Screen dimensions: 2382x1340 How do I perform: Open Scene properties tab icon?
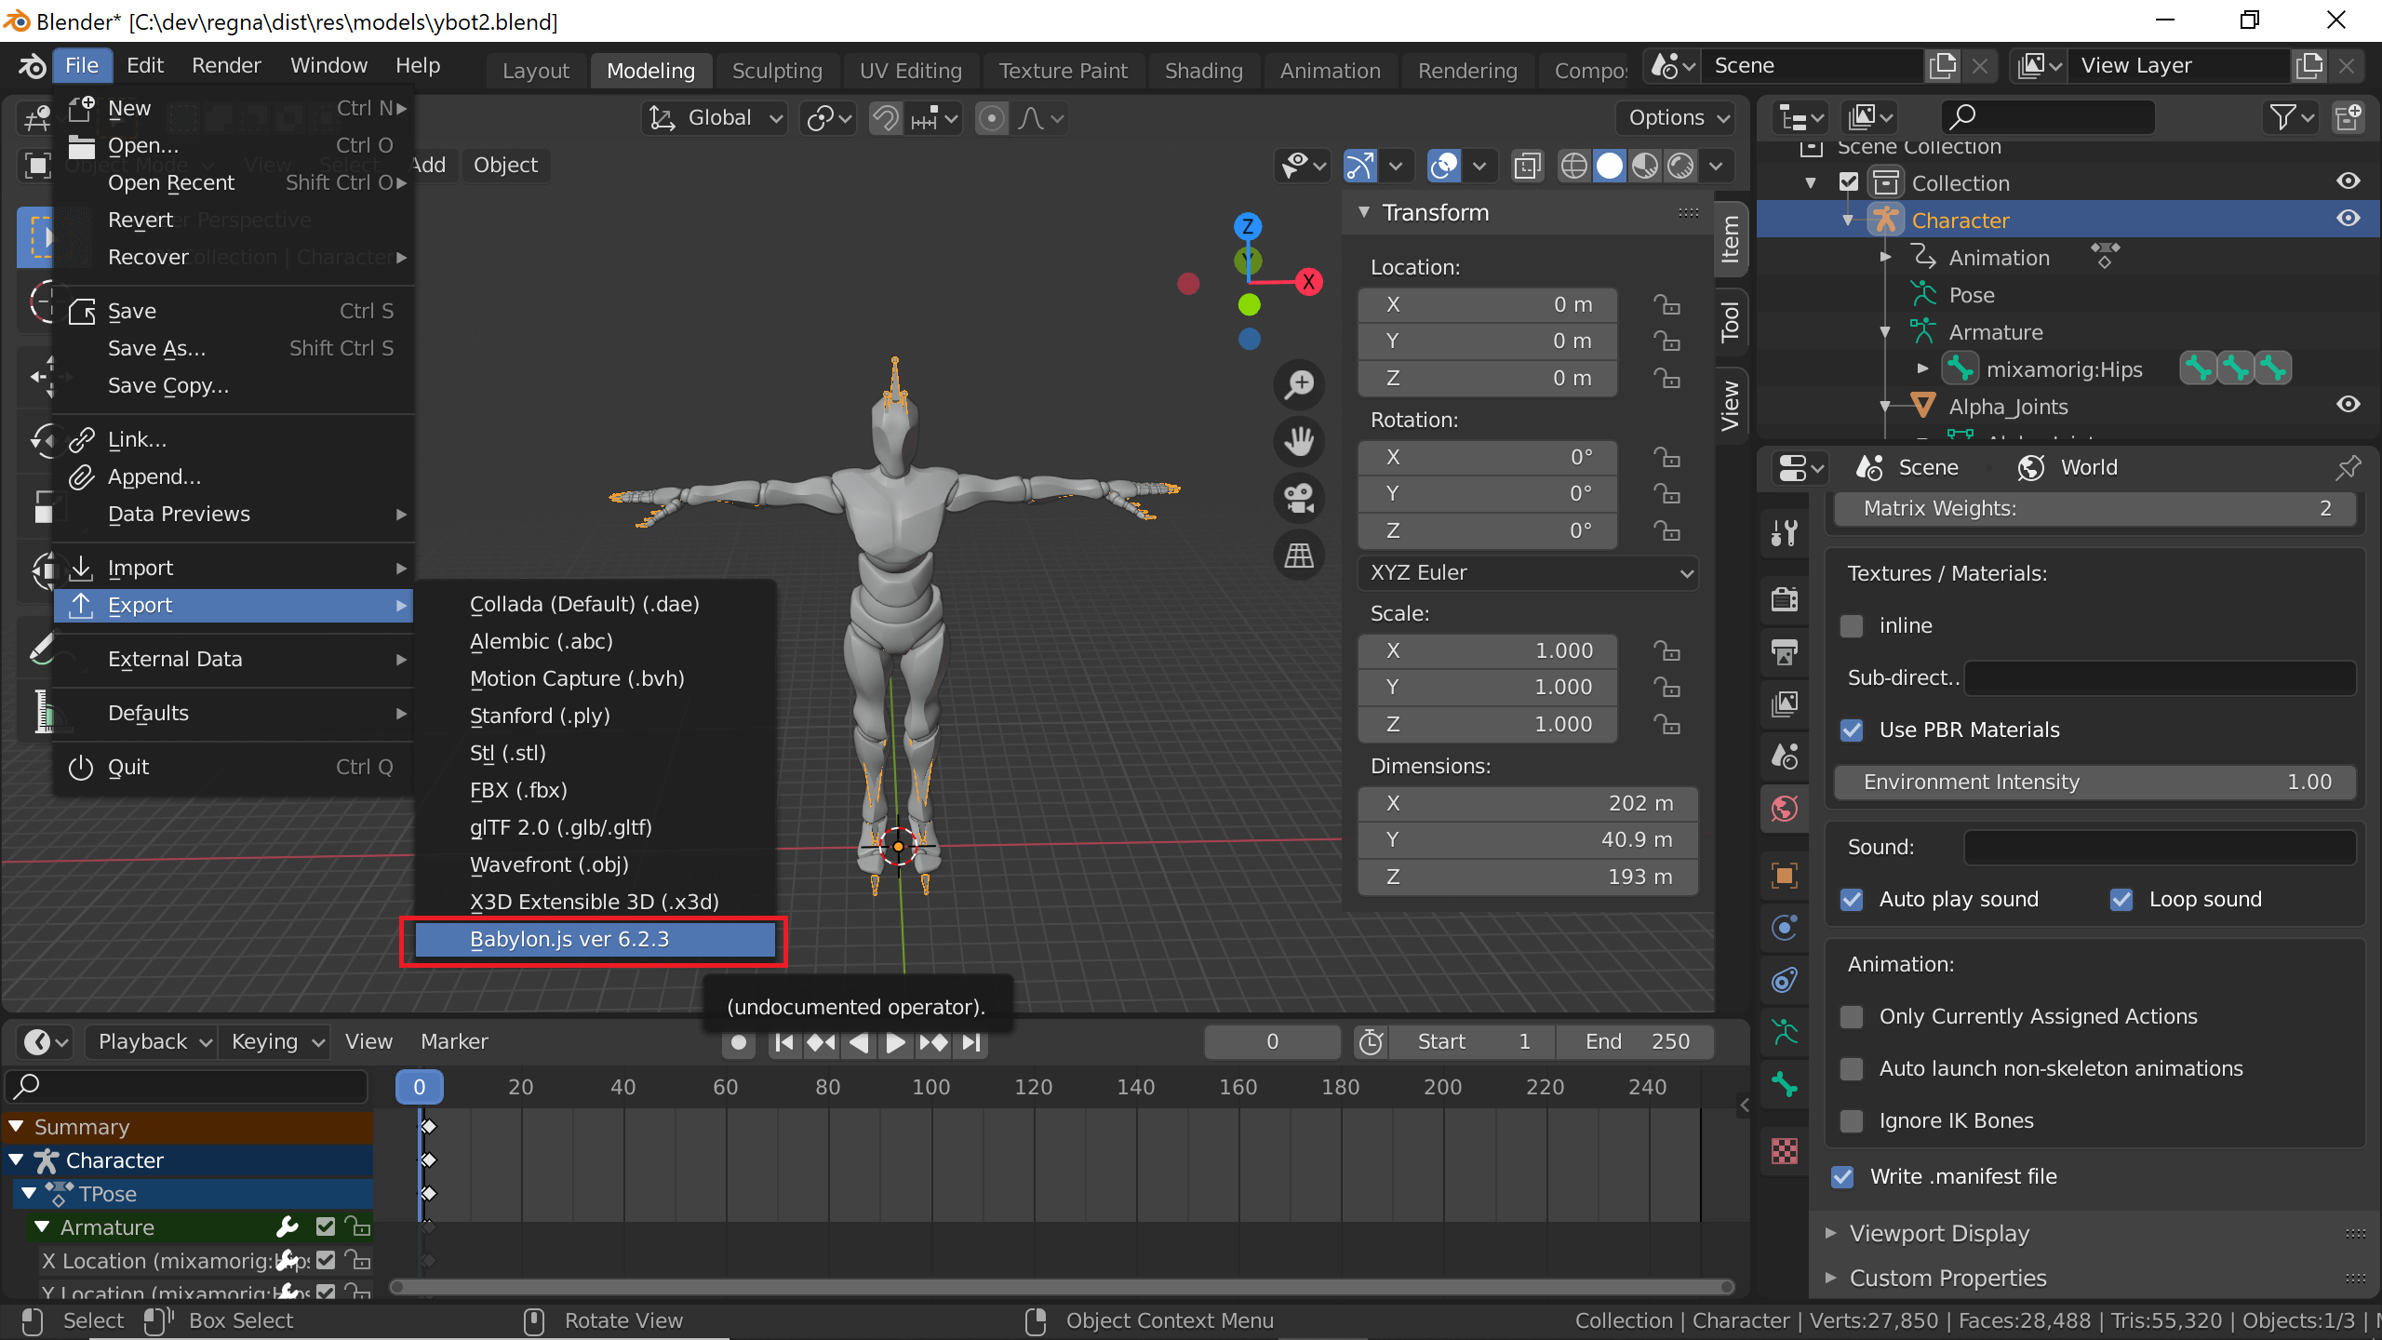click(1785, 756)
